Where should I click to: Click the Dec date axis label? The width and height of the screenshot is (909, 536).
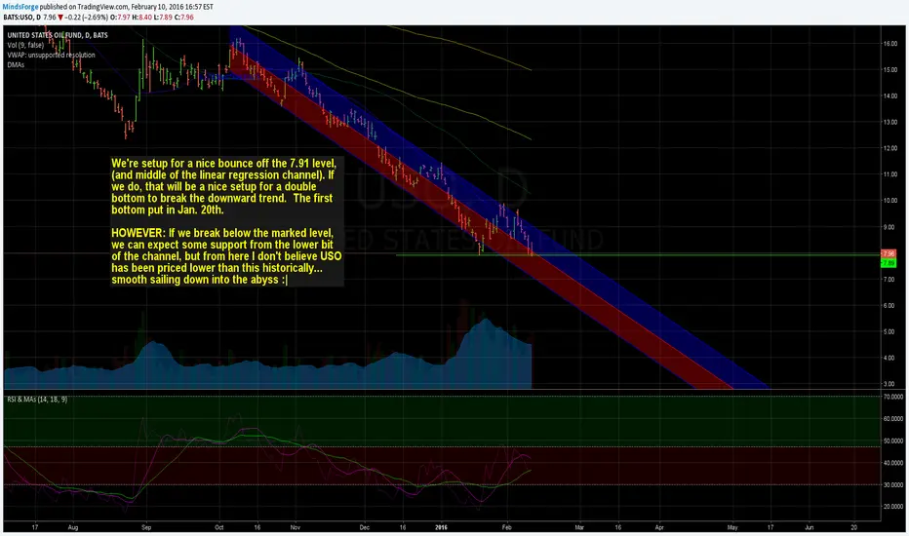point(364,528)
